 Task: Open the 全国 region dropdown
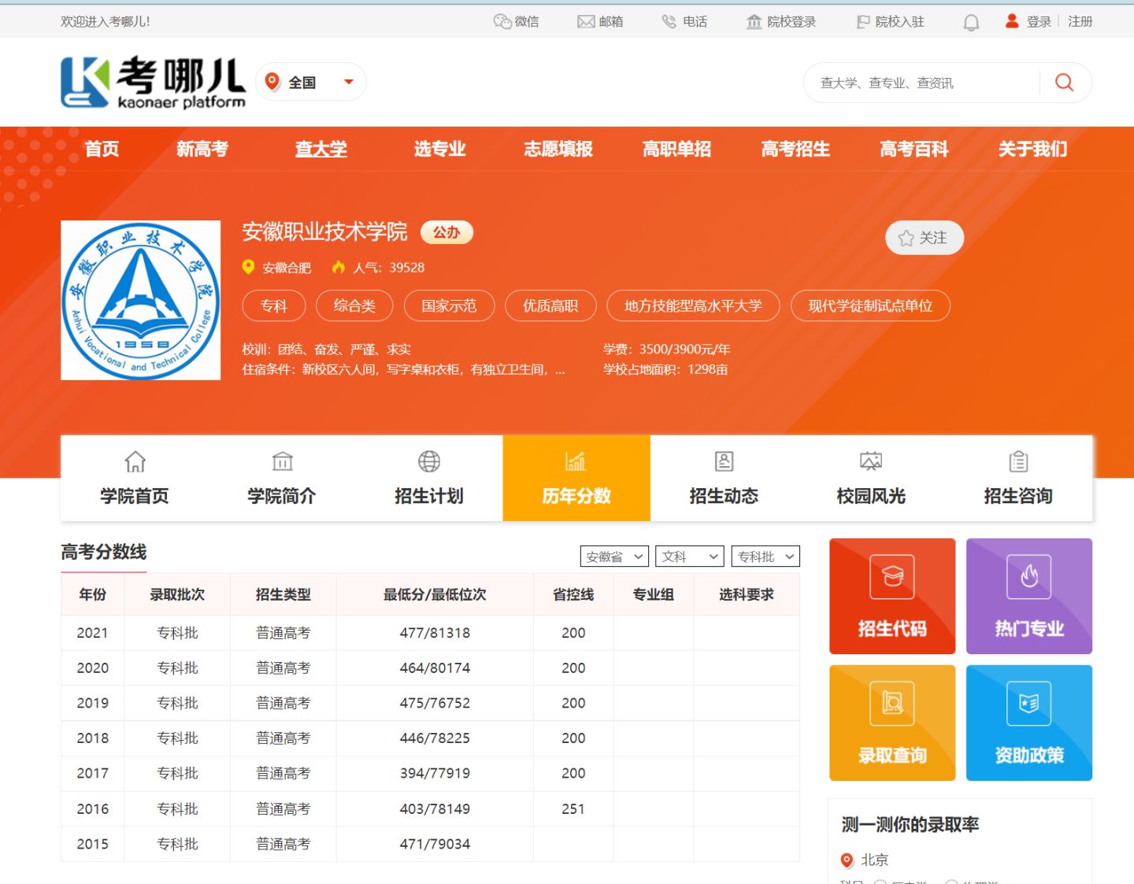click(311, 82)
